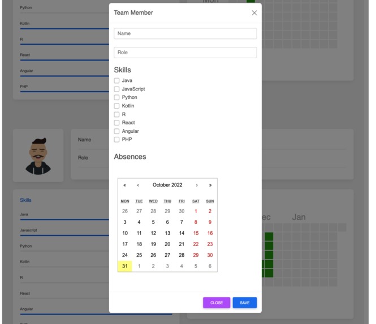
Task: Click the MON weekday header
Action: (125, 201)
